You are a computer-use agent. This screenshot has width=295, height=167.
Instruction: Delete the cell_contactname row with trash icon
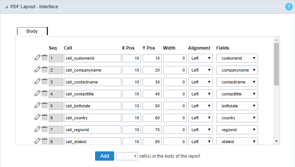pos(45,81)
